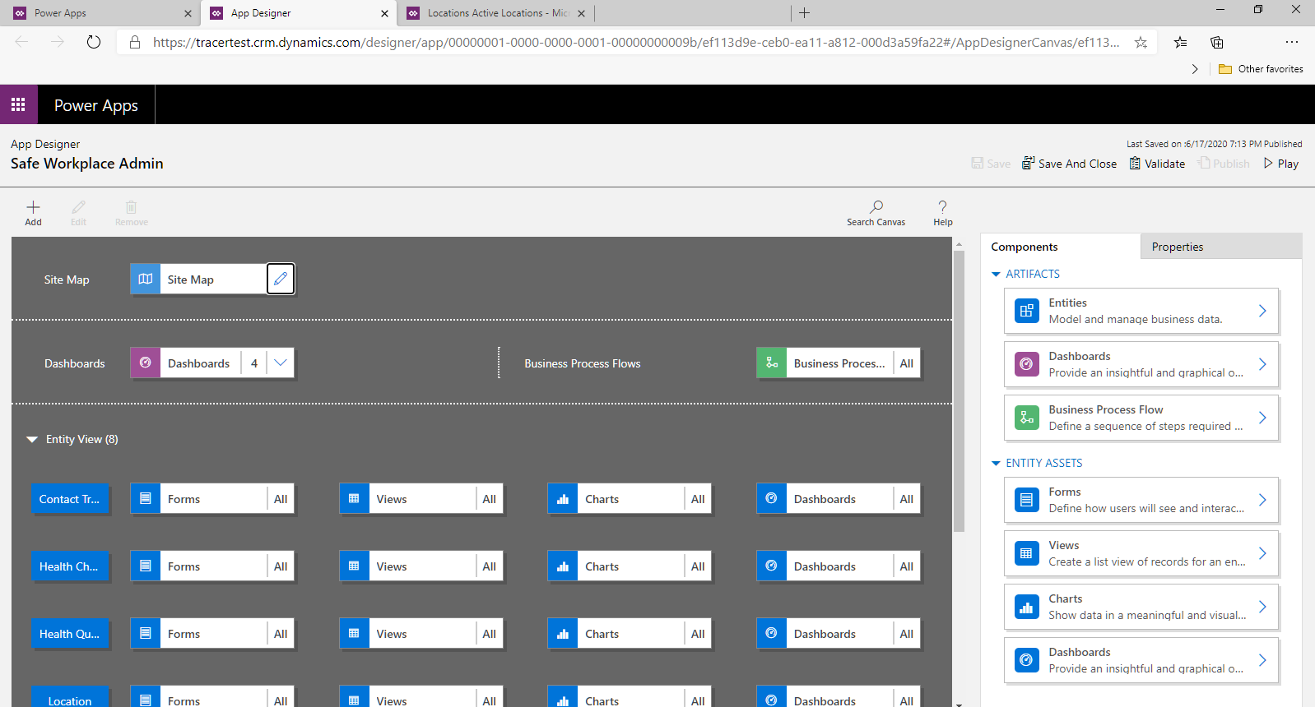Open the app launcher waffle icon
Viewport: 1315px width, 707px height.
pyautogui.click(x=18, y=104)
